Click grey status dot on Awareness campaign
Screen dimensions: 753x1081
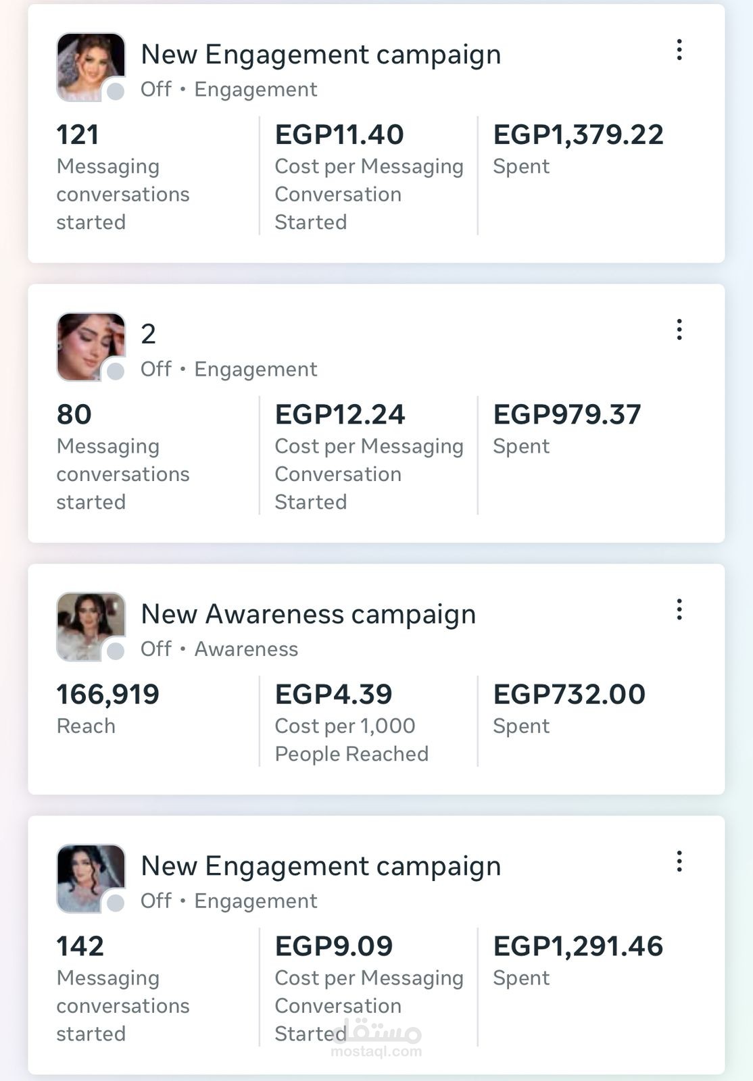click(116, 651)
